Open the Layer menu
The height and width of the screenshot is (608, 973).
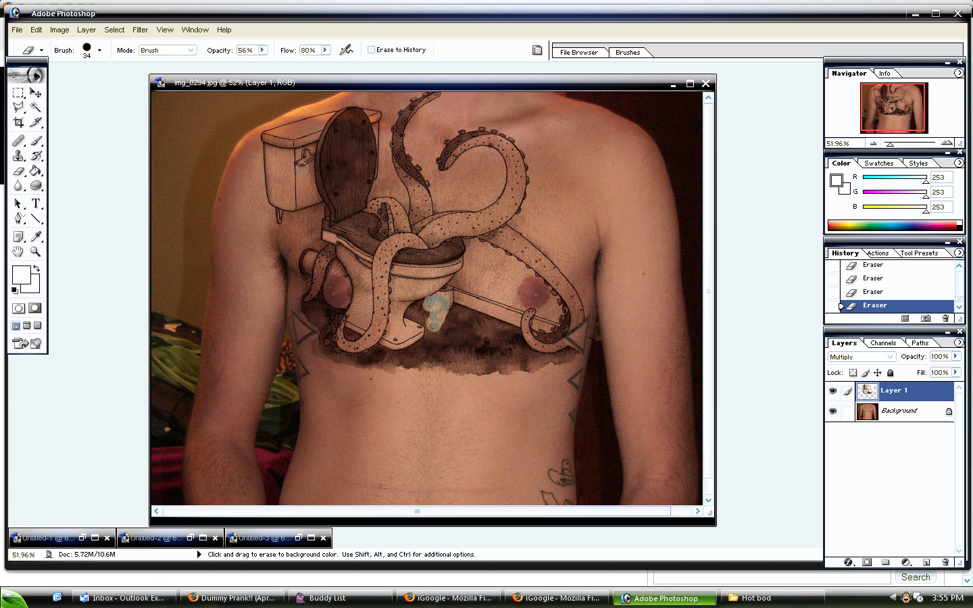[86, 30]
